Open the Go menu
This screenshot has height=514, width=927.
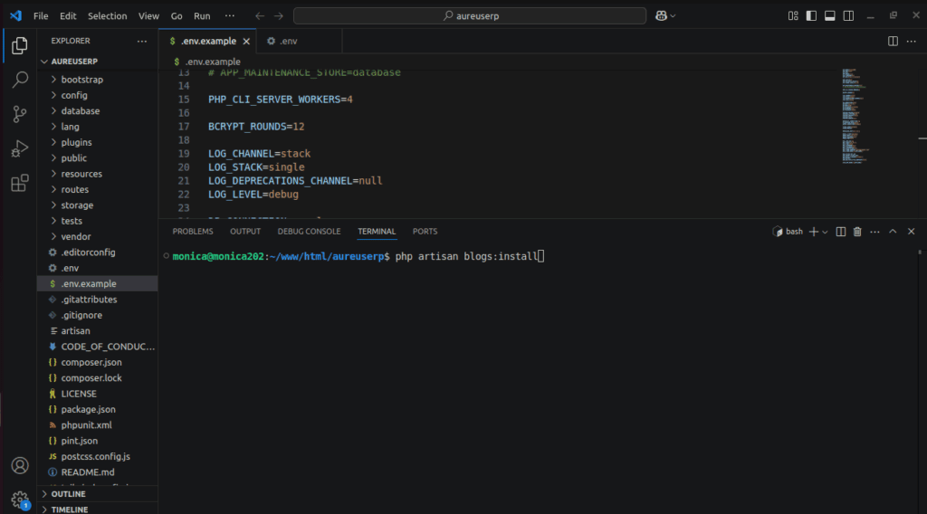coord(177,16)
